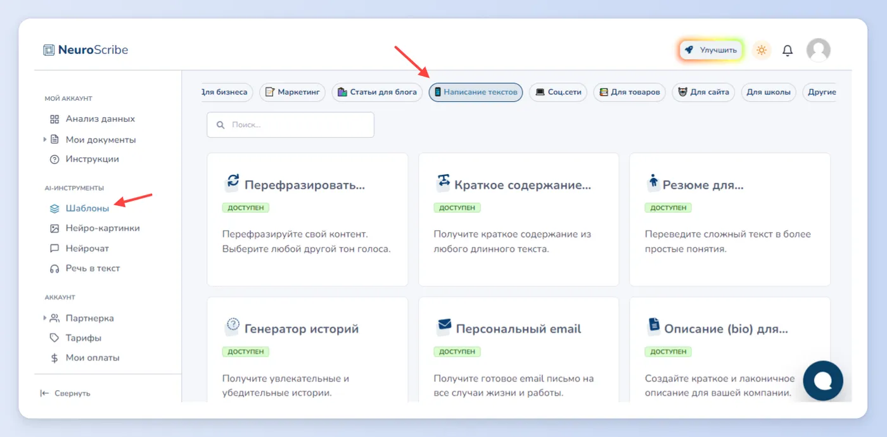This screenshot has width=887, height=437.
Task: Toggle the sun theme icon
Action: coord(762,50)
